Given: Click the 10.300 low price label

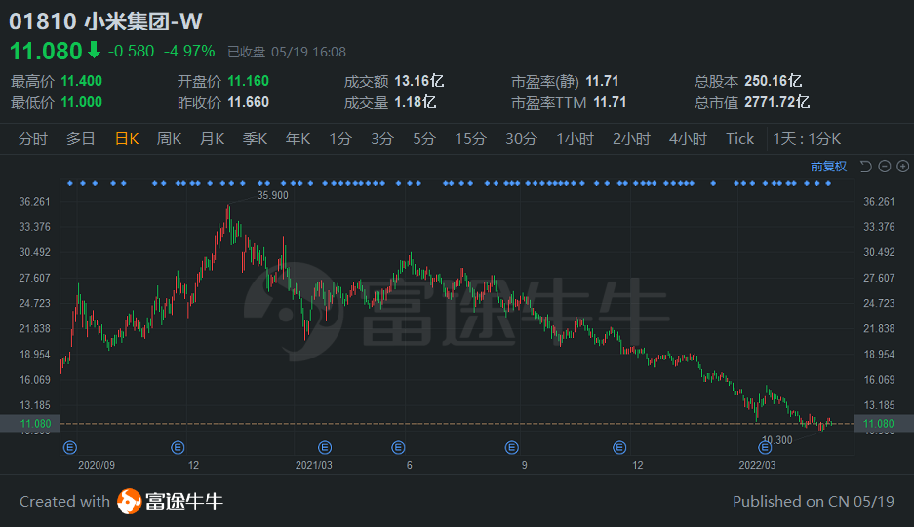Looking at the screenshot, I should [777, 440].
